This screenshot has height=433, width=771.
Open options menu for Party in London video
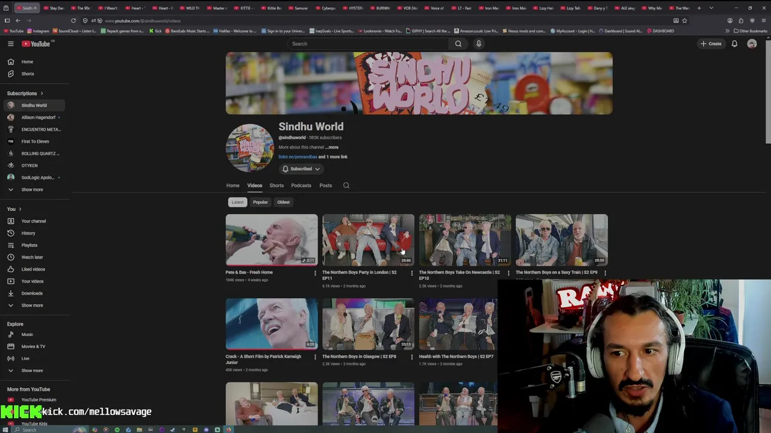pyautogui.click(x=411, y=273)
